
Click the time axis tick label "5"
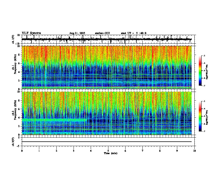tap(108, 151)
